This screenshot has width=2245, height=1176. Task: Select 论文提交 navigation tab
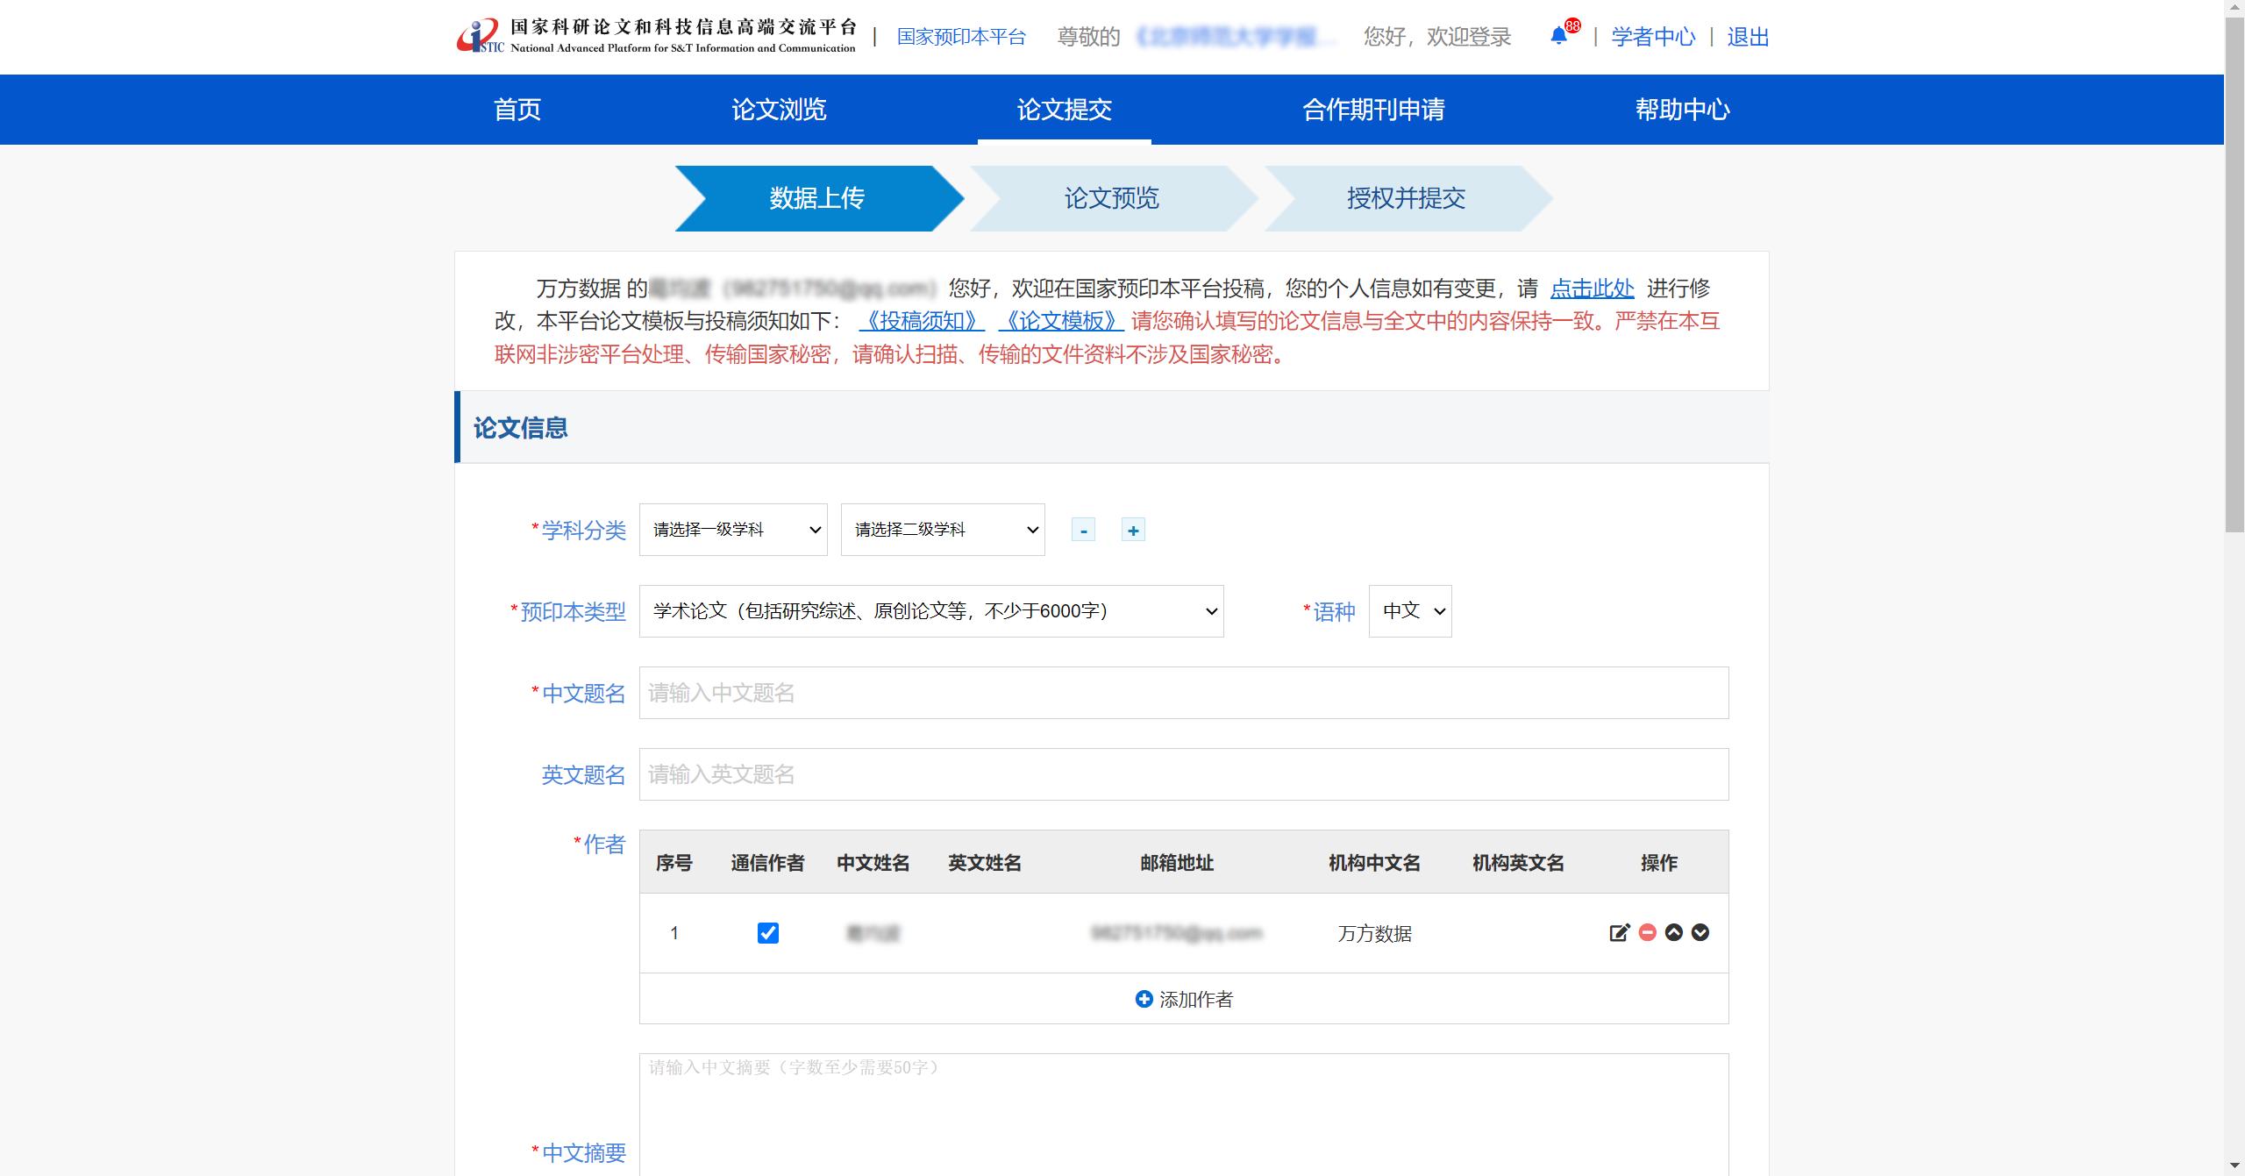pos(1065,110)
